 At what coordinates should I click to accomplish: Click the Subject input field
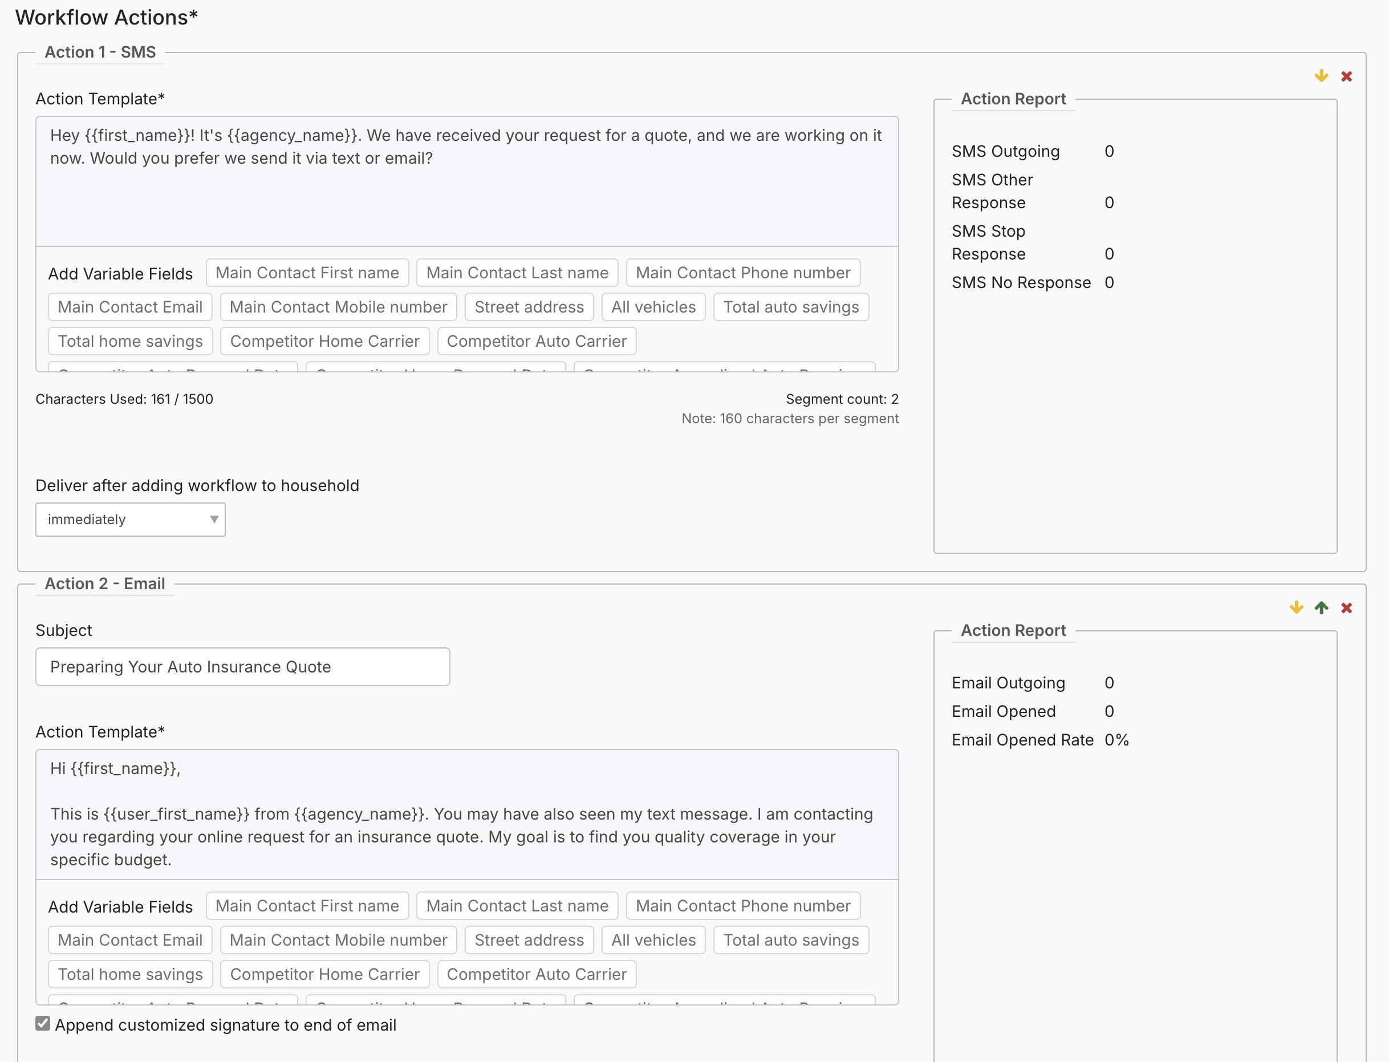(243, 667)
